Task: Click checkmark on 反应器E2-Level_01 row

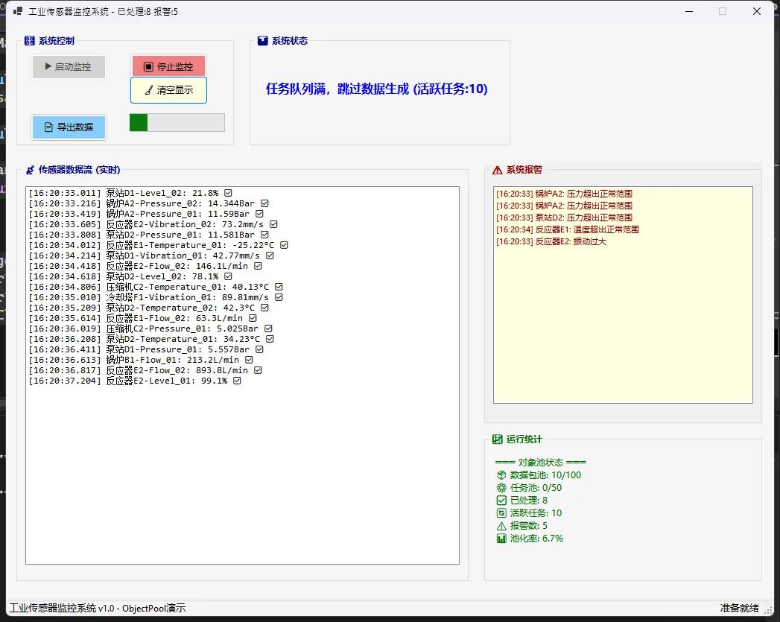Action: click(x=238, y=381)
